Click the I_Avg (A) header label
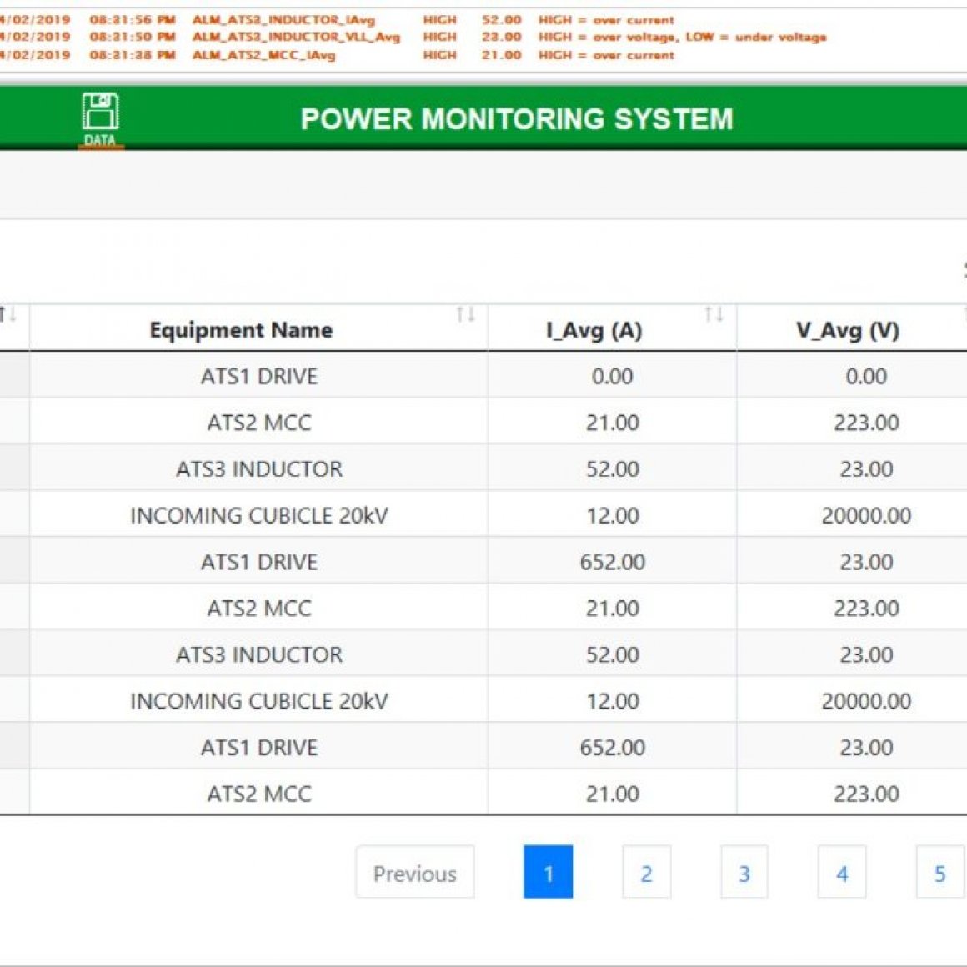Screen dimensions: 967x967 [594, 330]
